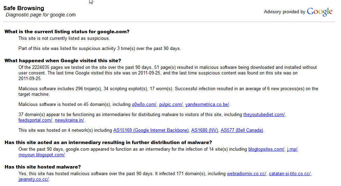Click 'What happened when Google visited' heading
341x186 pixels.
tap(63, 60)
